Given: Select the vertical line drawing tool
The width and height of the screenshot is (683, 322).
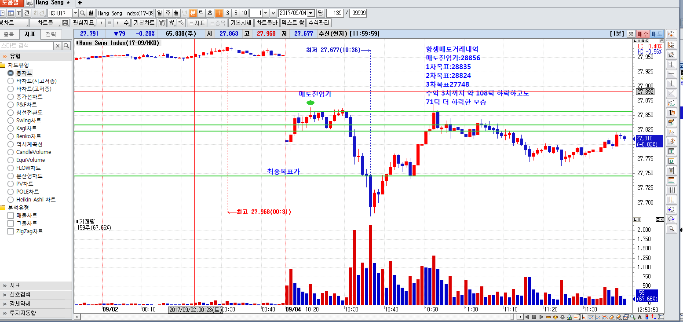Looking at the screenshot, I should tap(671, 83).
